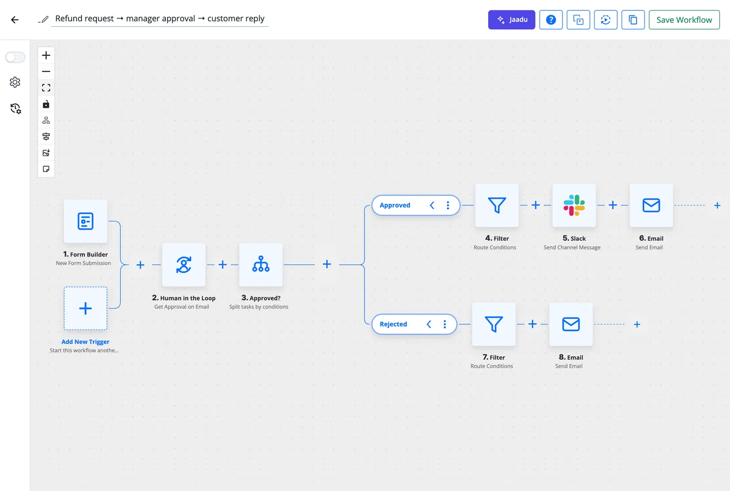This screenshot has width=730, height=491.
Task: Open step 4 Filter node
Action: (497, 206)
